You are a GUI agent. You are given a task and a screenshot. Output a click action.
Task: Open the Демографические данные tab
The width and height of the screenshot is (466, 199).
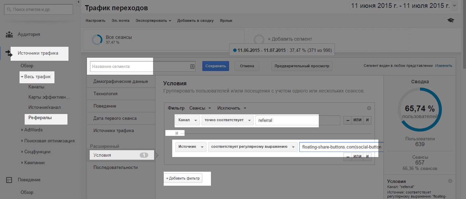121,82
